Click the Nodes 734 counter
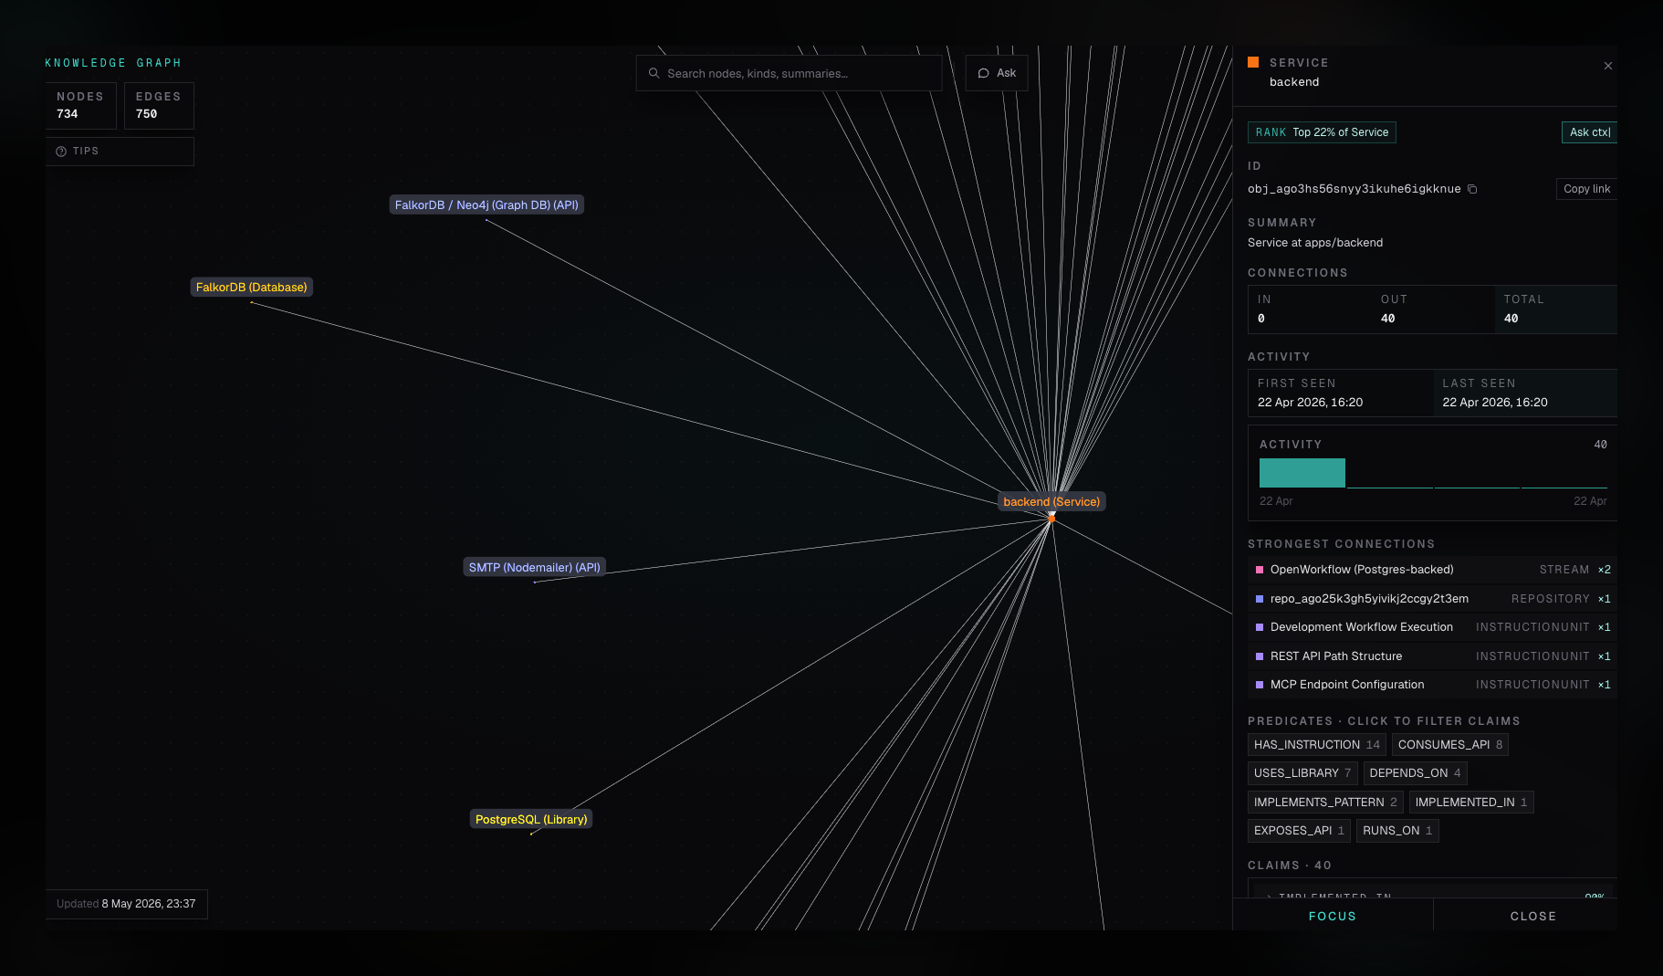1663x976 pixels. click(81, 106)
